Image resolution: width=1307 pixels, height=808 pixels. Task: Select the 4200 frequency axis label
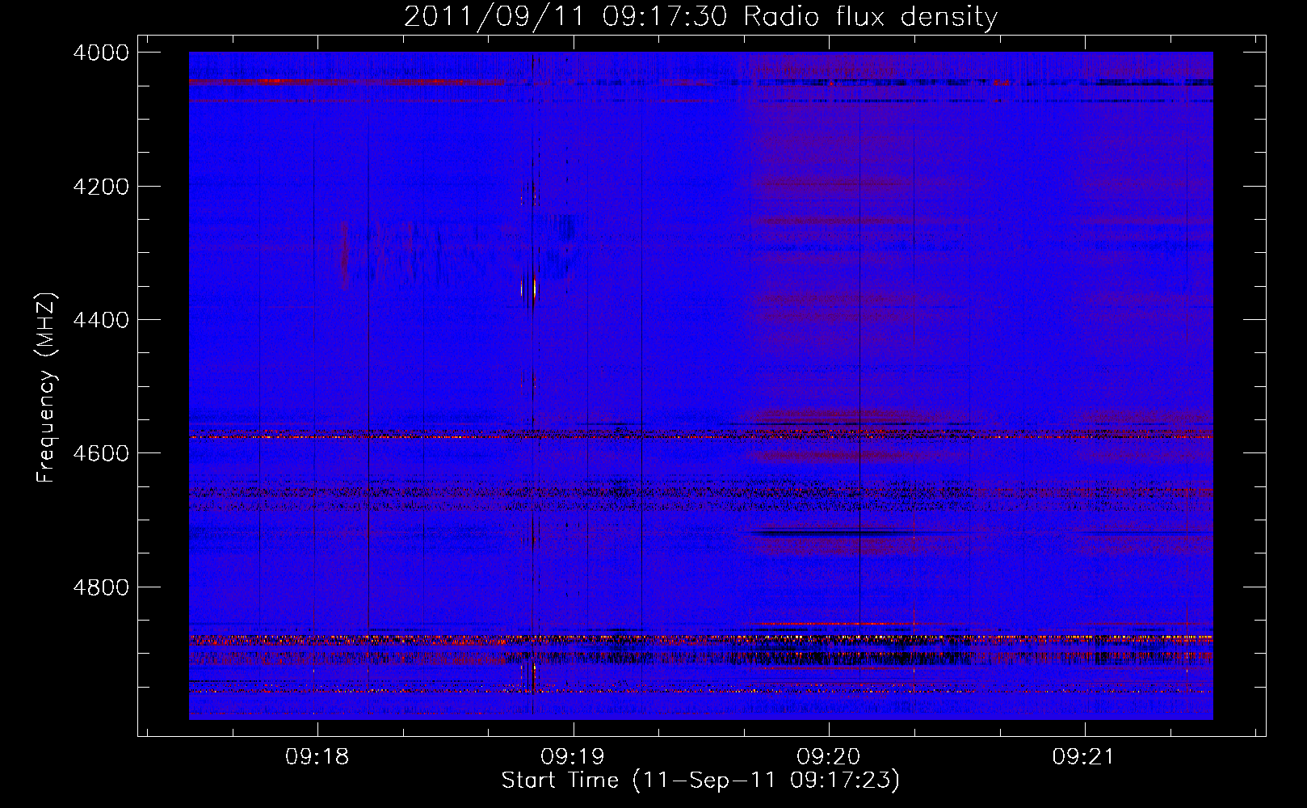pos(101,187)
